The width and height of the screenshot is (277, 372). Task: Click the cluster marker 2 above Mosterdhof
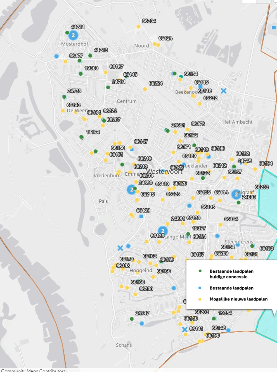pos(73,35)
